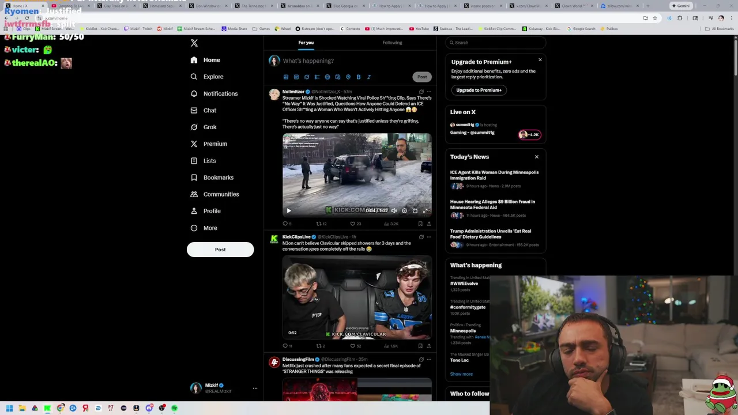The height and width of the screenshot is (415, 738).
Task: Open Grok from the sidebar
Action: pyautogui.click(x=203, y=127)
